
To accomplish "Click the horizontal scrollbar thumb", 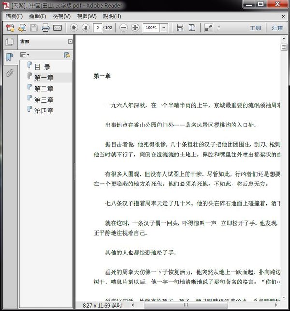I will coord(186,305).
